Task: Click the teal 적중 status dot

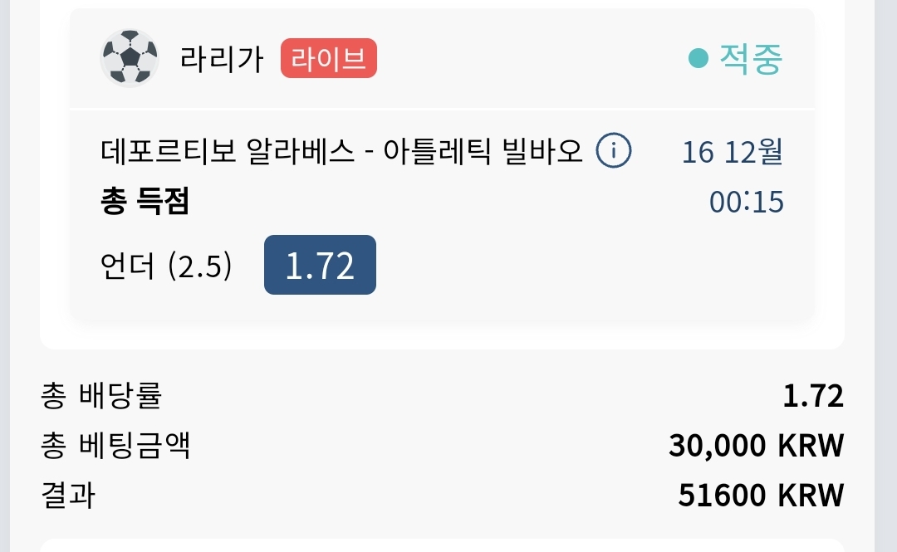Action: click(698, 58)
